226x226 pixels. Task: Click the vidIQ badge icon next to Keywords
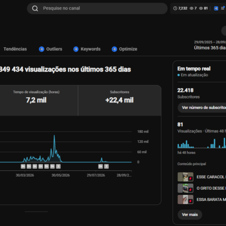pos(76,49)
